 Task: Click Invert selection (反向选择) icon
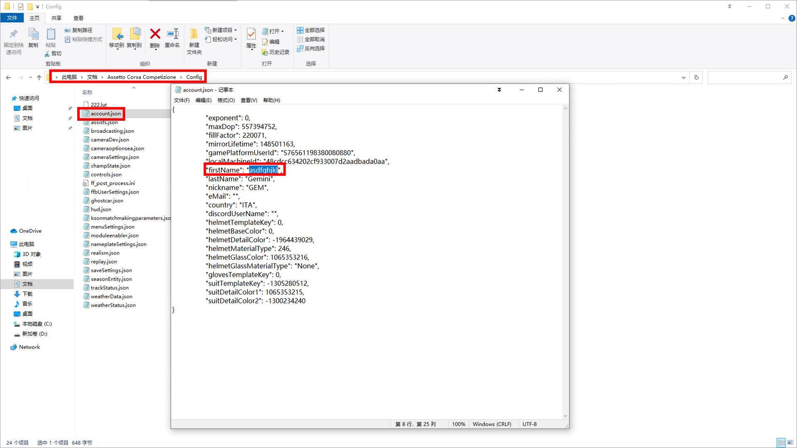pos(300,49)
